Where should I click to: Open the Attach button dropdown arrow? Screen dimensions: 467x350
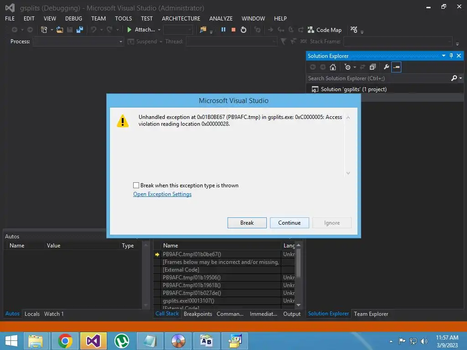pyautogui.click(x=159, y=30)
